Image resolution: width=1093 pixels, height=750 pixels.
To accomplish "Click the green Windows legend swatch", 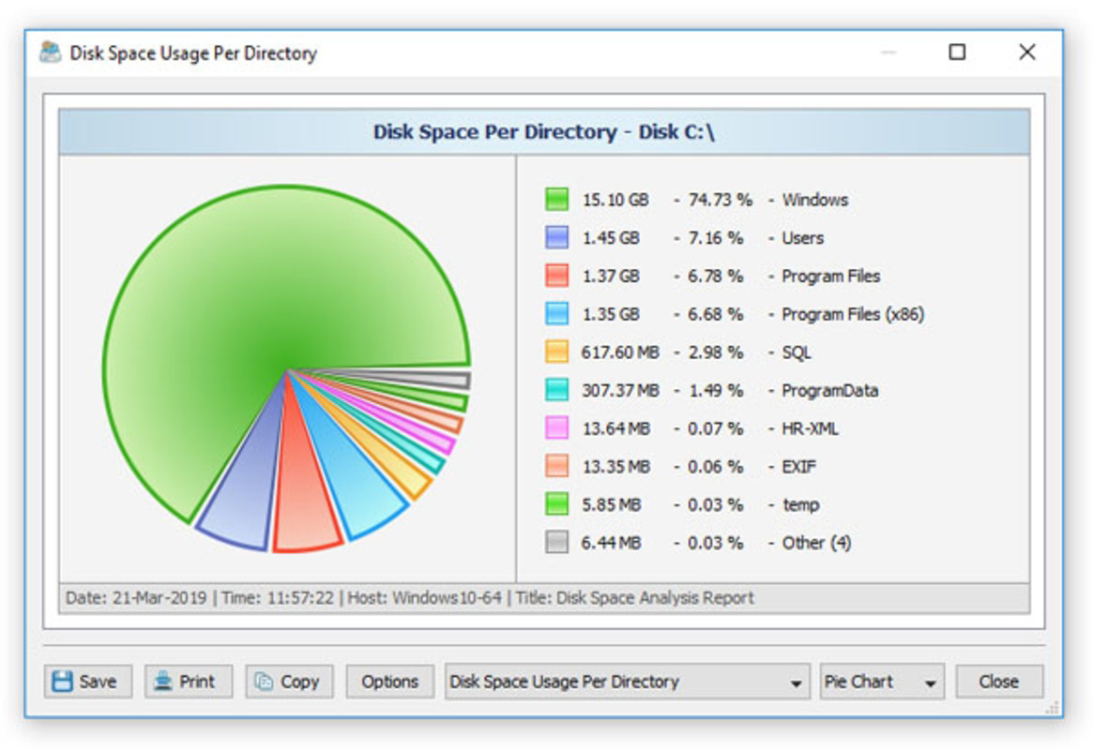I will (x=556, y=199).
